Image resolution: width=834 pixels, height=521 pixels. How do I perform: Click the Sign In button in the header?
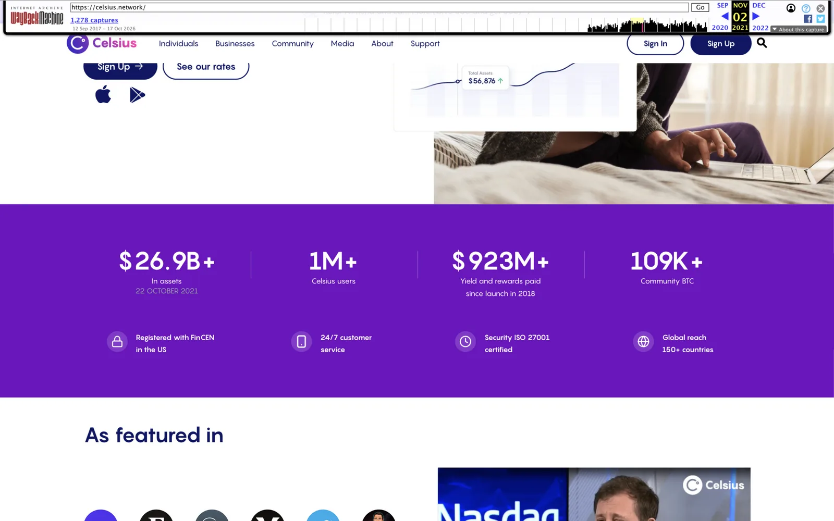(x=655, y=44)
